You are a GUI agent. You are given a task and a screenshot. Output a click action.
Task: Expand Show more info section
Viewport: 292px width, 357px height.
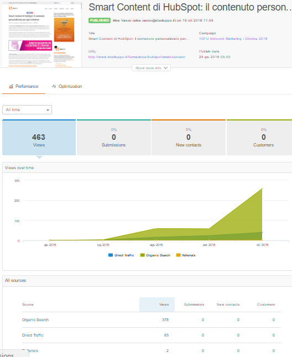pos(151,68)
